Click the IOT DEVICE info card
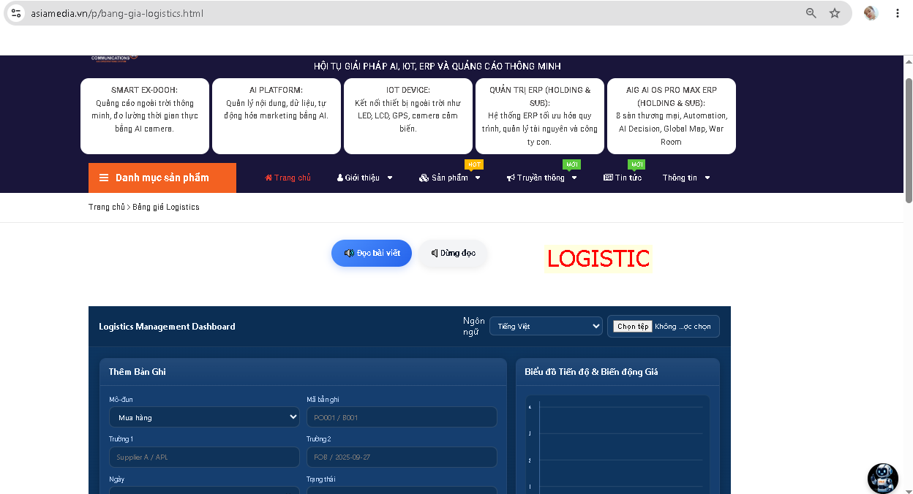Image resolution: width=913 pixels, height=494 pixels. pyautogui.click(x=408, y=116)
